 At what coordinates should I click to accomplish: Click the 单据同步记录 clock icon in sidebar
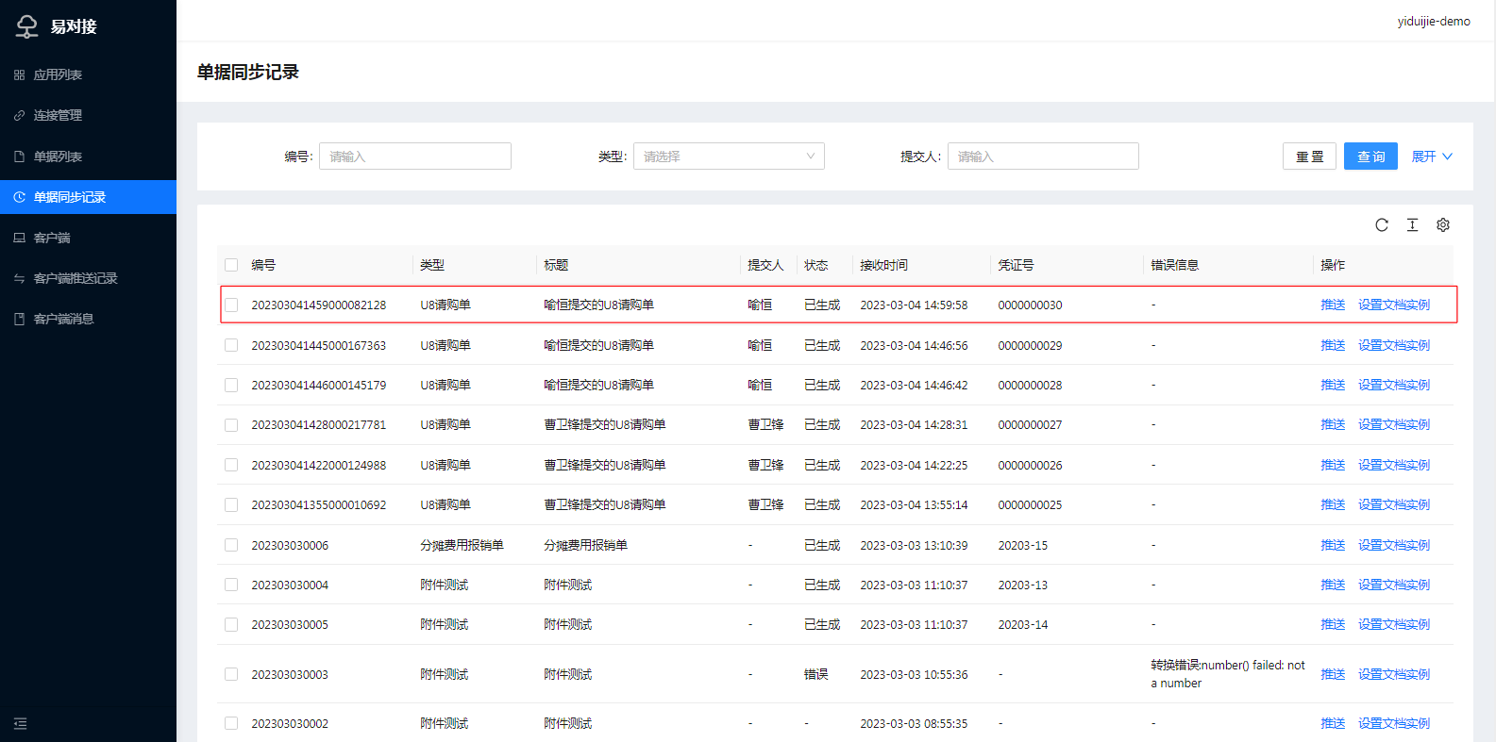coord(19,197)
